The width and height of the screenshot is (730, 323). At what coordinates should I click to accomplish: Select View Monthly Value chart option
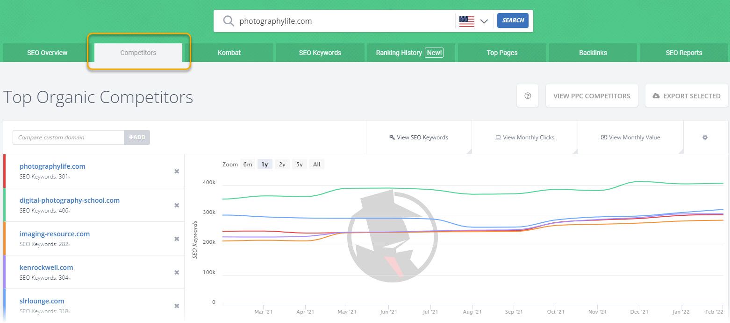pos(630,137)
